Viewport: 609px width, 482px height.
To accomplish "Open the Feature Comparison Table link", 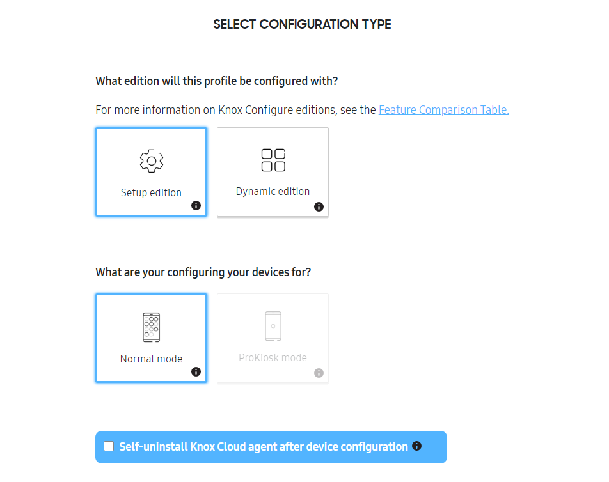I will click(x=443, y=109).
